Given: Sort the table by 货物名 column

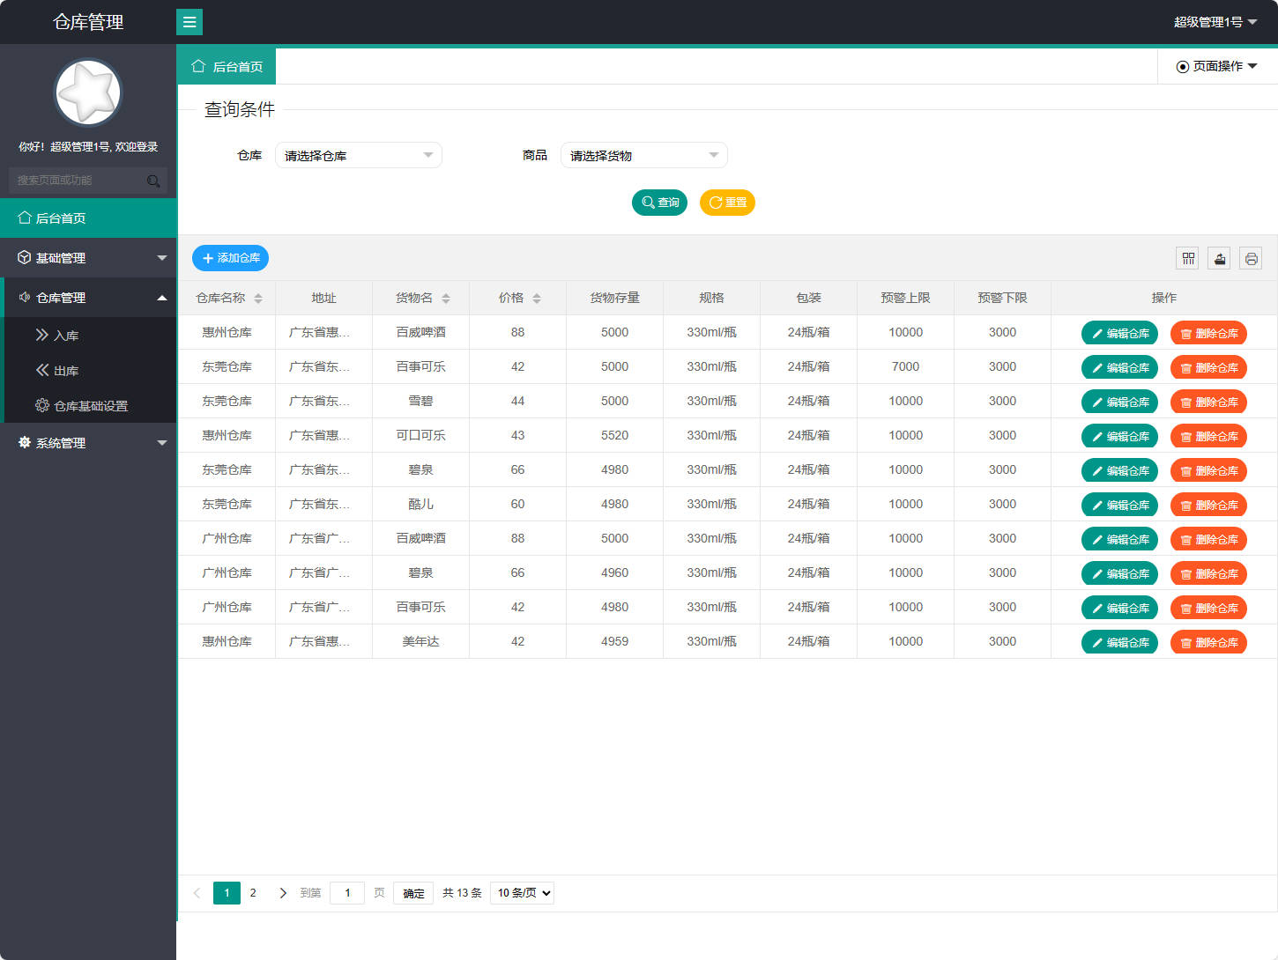Looking at the screenshot, I should coord(448,298).
